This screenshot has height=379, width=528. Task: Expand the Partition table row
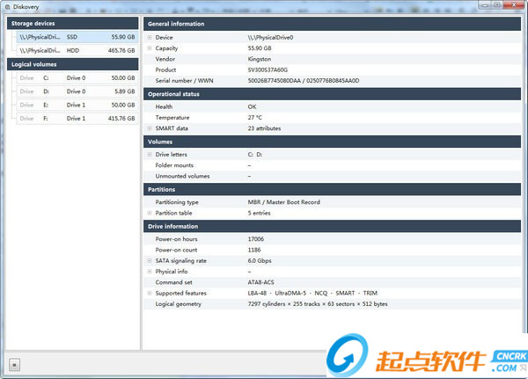point(150,213)
